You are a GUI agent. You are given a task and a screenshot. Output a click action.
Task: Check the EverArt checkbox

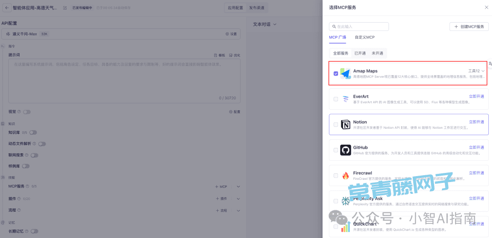click(336, 99)
